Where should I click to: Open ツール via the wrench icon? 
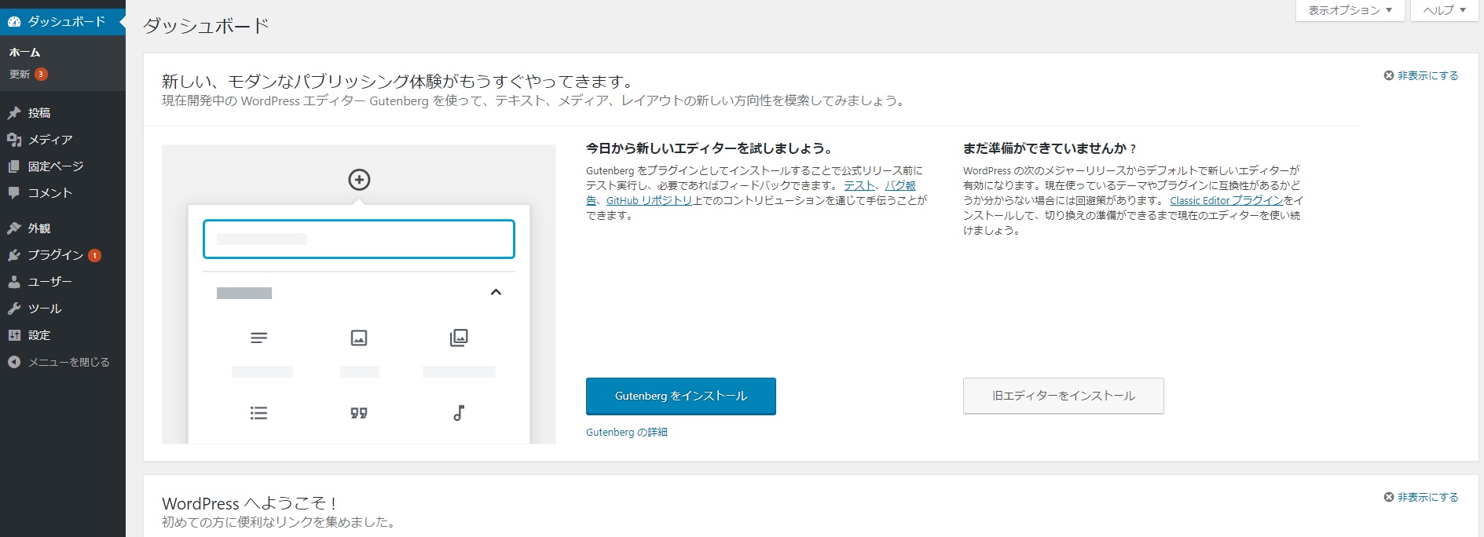[x=14, y=309]
